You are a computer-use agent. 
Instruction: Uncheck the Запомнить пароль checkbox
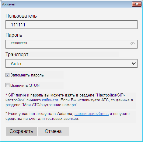click(x=7, y=75)
